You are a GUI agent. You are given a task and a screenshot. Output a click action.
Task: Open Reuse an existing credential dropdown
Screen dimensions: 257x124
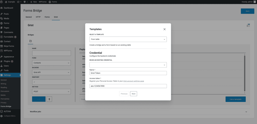[x=128, y=65]
